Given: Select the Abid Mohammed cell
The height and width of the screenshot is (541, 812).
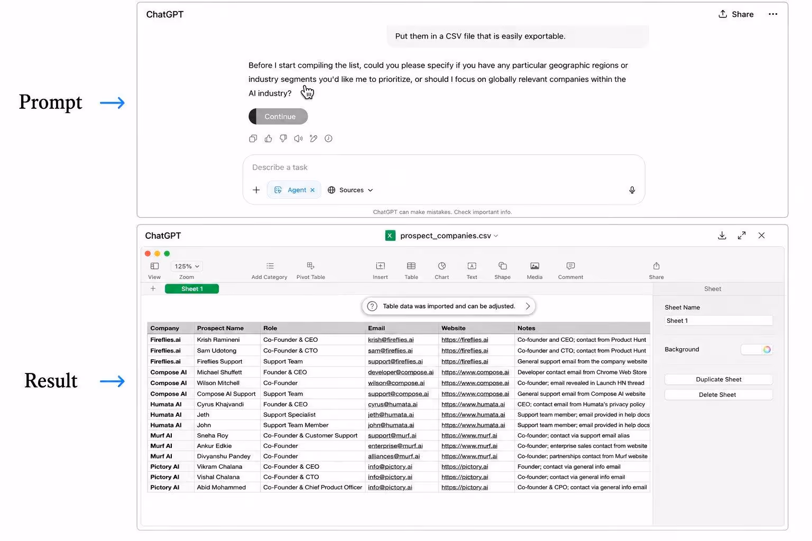Looking at the screenshot, I should point(227,488).
